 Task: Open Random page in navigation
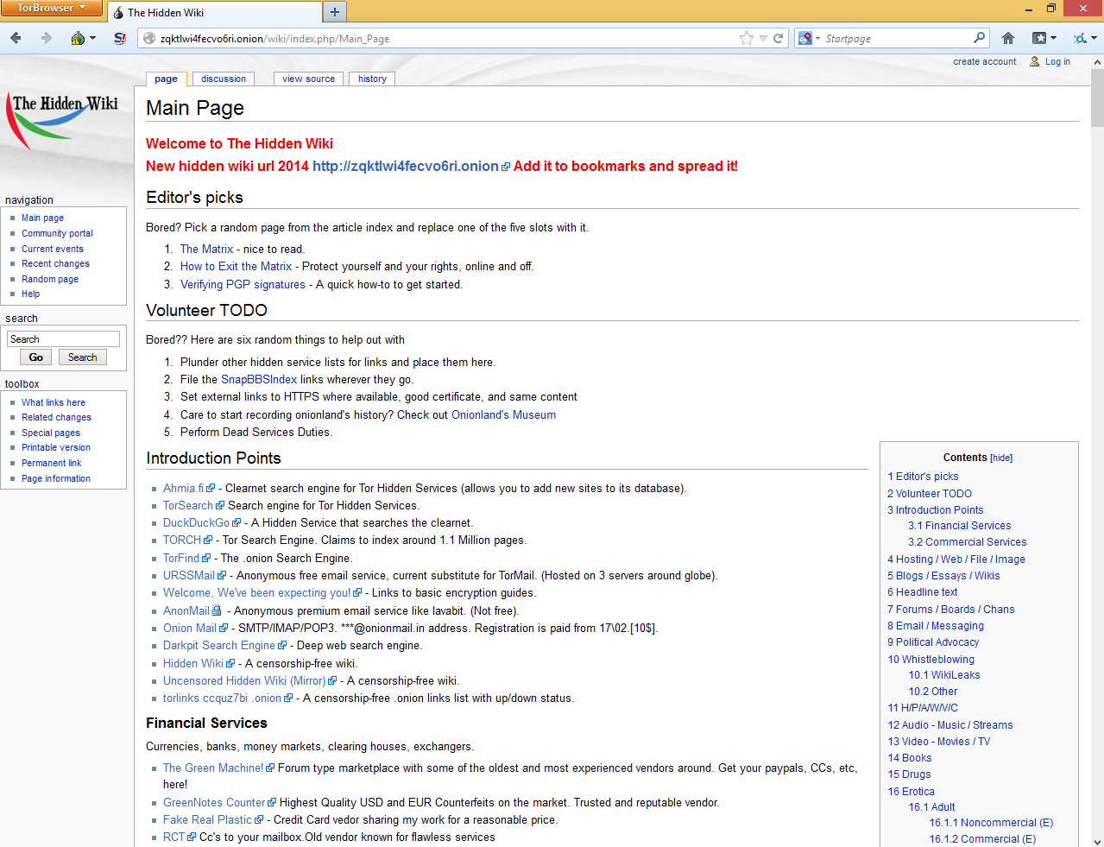[50, 279]
